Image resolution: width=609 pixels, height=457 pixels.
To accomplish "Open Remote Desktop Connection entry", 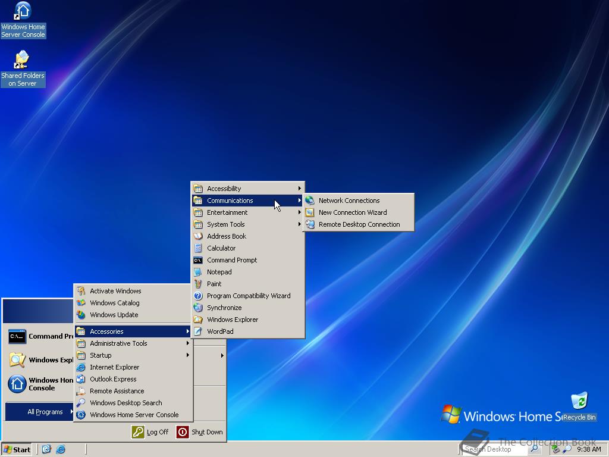I will 359,224.
